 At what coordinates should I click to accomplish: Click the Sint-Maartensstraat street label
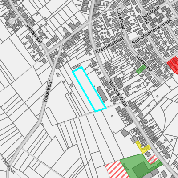[x=152, y=32]
